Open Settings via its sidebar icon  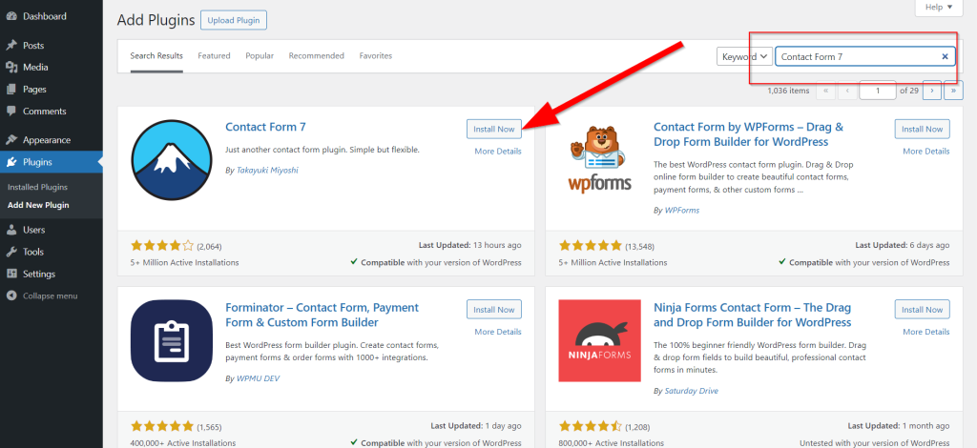(x=11, y=275)
